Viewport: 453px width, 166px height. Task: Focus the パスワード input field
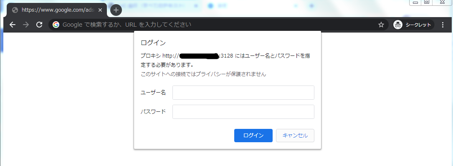243,112
